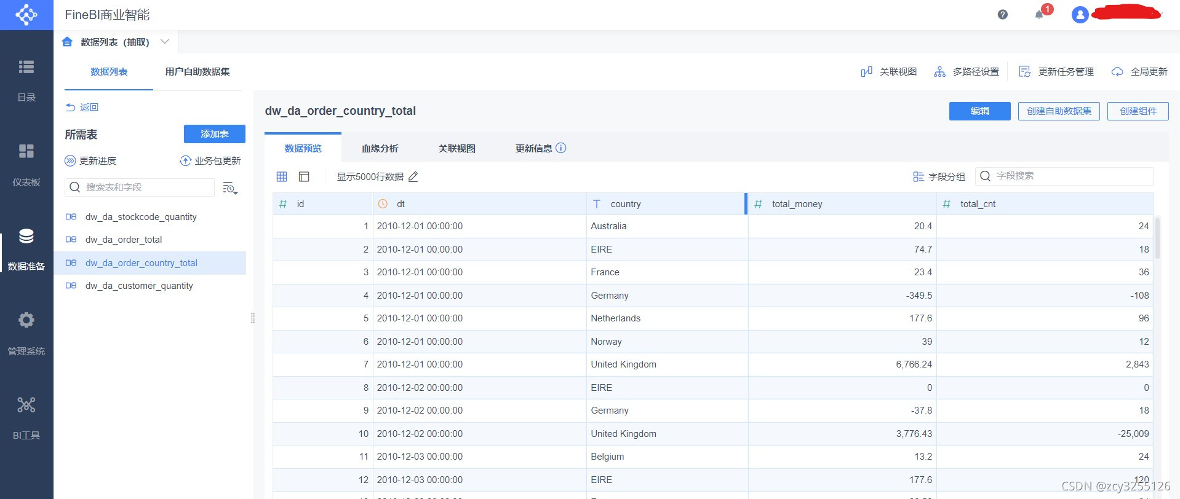Click the 6,766.24 total_money cell
Screen dimensions: 1180x499
click(x=842, y=364)
